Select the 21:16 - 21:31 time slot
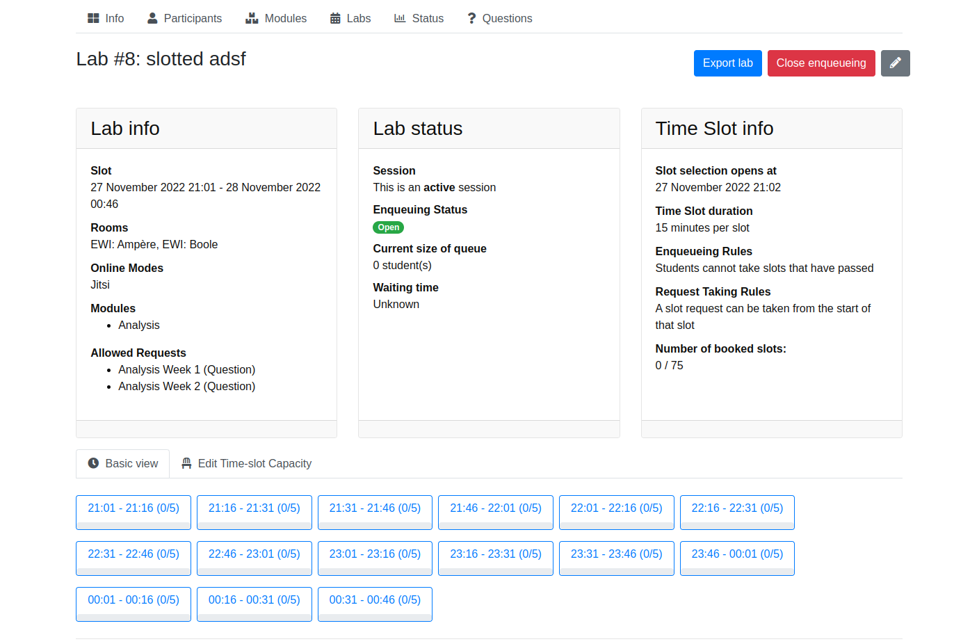This screenshot has width=954, height=644. [254, 513]
